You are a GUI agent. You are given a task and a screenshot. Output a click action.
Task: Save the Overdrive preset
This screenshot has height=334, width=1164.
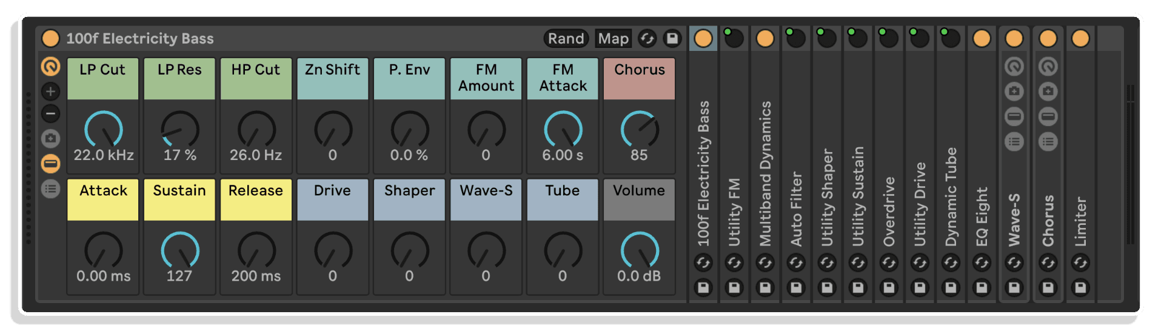coord(889,287)
